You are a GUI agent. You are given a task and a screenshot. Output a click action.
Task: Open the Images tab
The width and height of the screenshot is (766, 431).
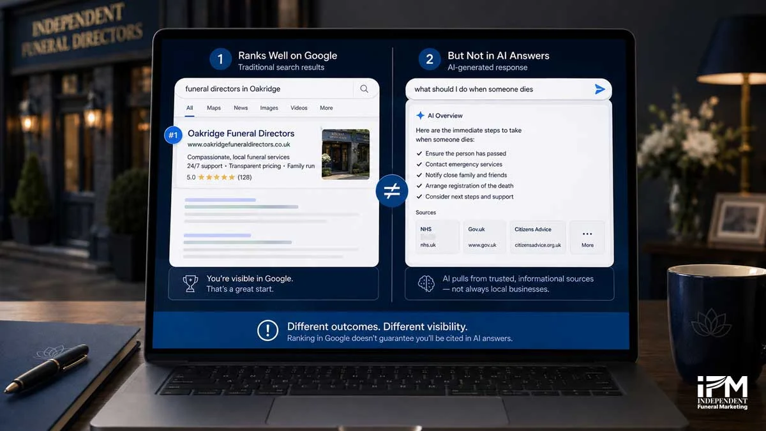coord(269,108)
